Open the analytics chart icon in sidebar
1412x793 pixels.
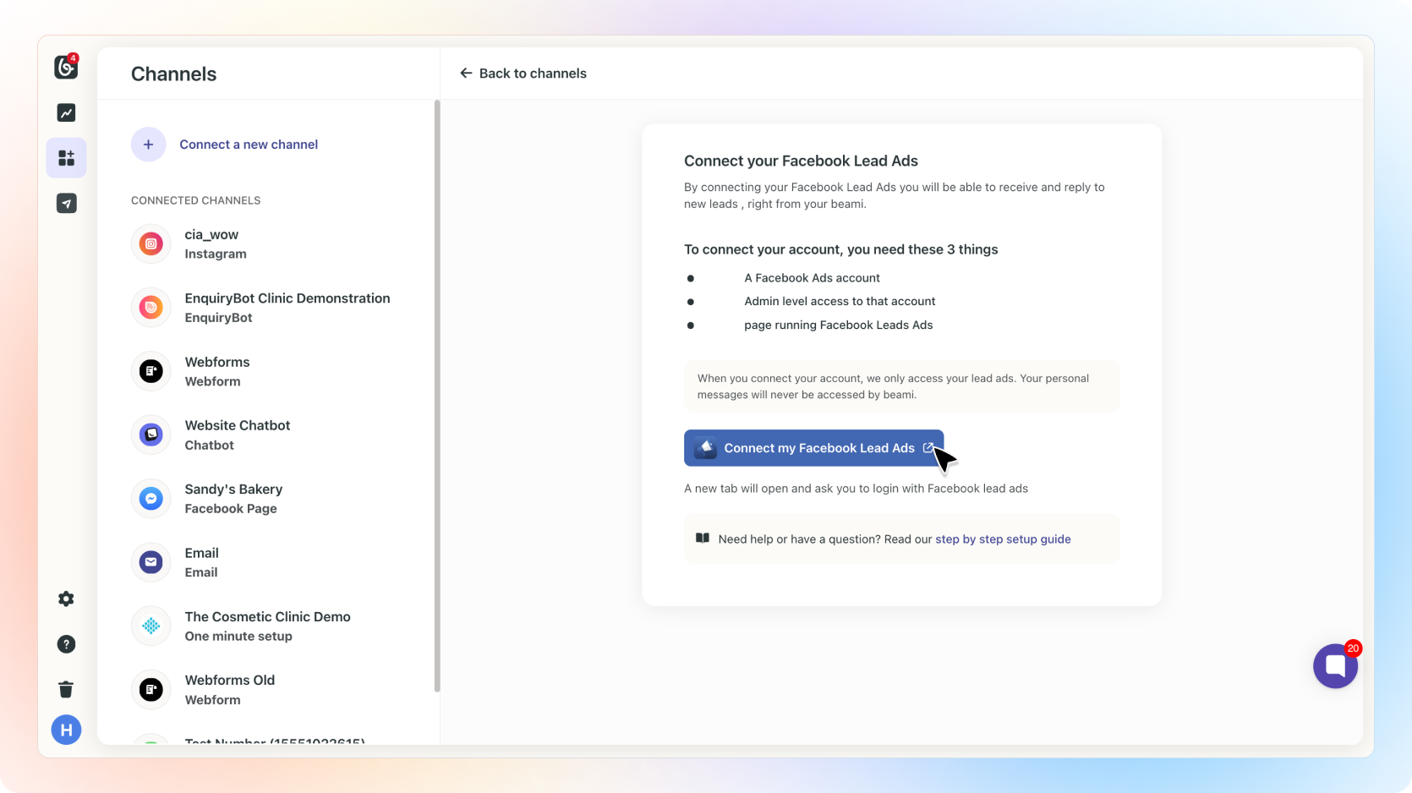(x=66, y=112)
